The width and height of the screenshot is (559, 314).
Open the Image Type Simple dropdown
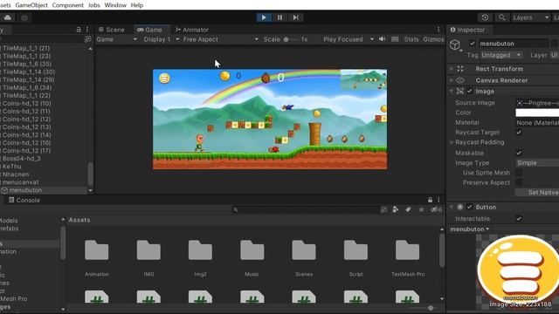[x=537, y=163]
